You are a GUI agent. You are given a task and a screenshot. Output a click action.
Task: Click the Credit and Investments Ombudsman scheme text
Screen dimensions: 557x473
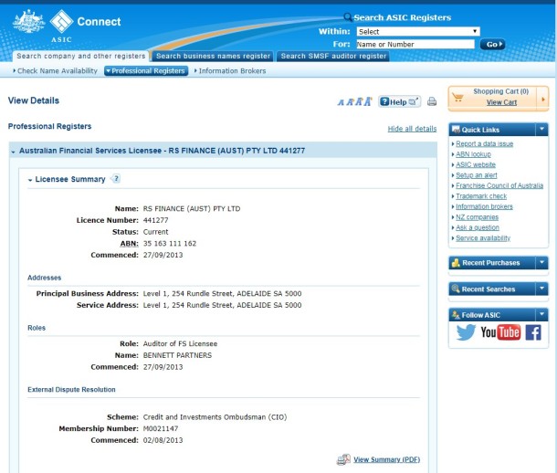[x=215, y=417]
